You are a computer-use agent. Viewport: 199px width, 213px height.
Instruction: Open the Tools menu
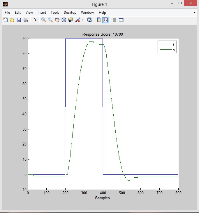(55, 13)
